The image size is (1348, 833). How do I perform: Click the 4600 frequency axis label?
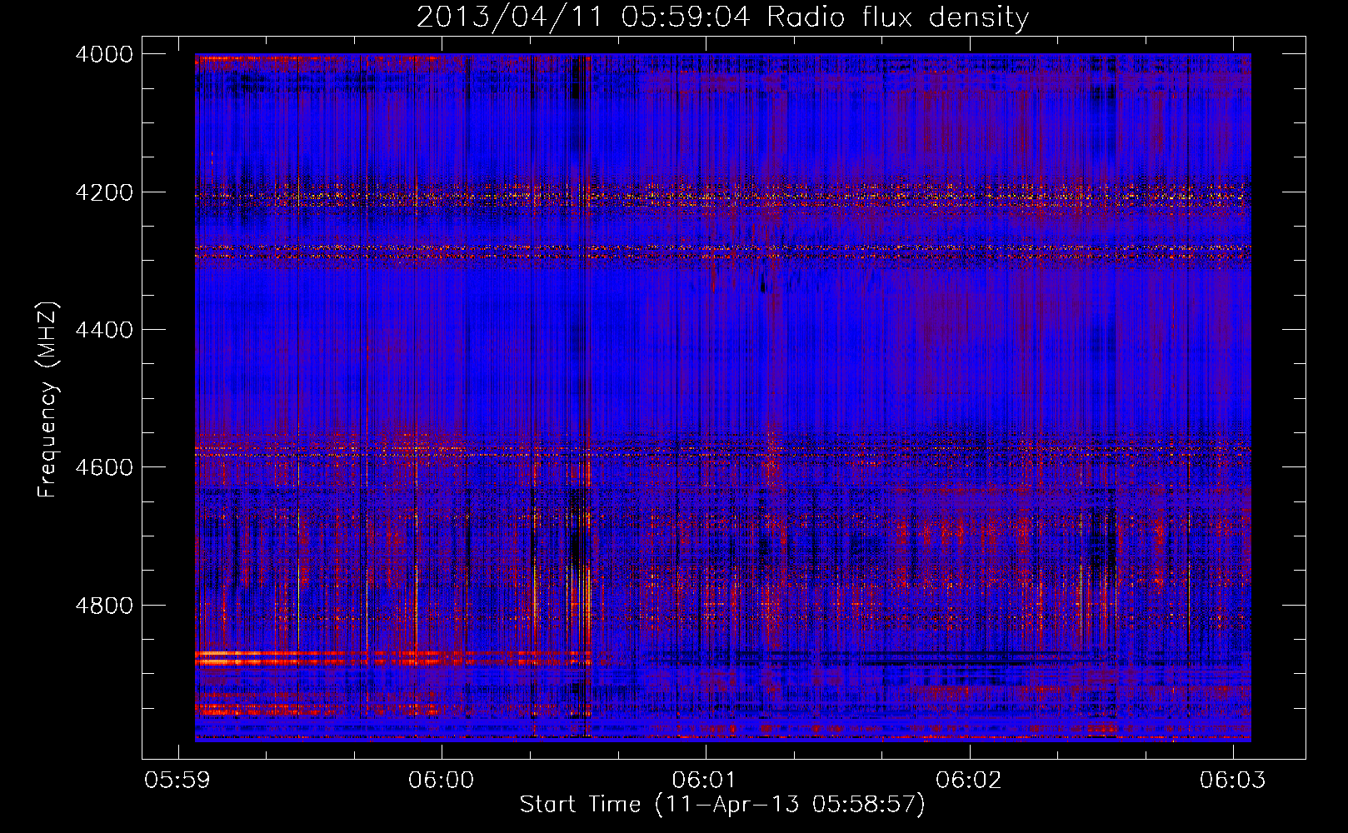tap(104, 467)
